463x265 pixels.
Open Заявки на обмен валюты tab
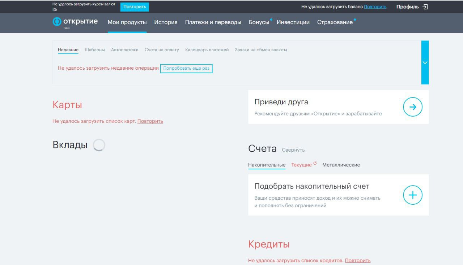click(x=261, y=50)
